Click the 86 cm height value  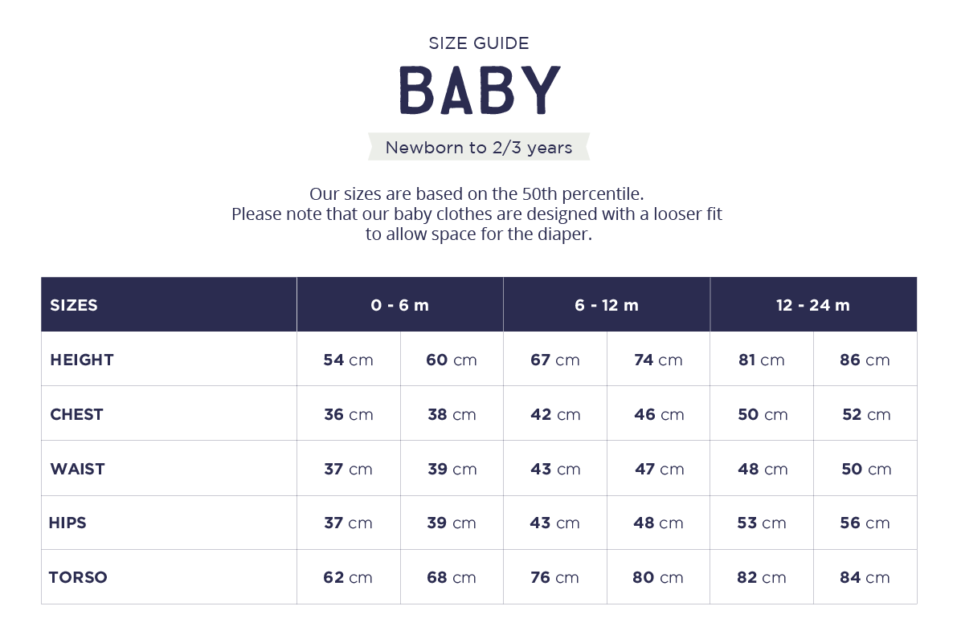point(865,360)
